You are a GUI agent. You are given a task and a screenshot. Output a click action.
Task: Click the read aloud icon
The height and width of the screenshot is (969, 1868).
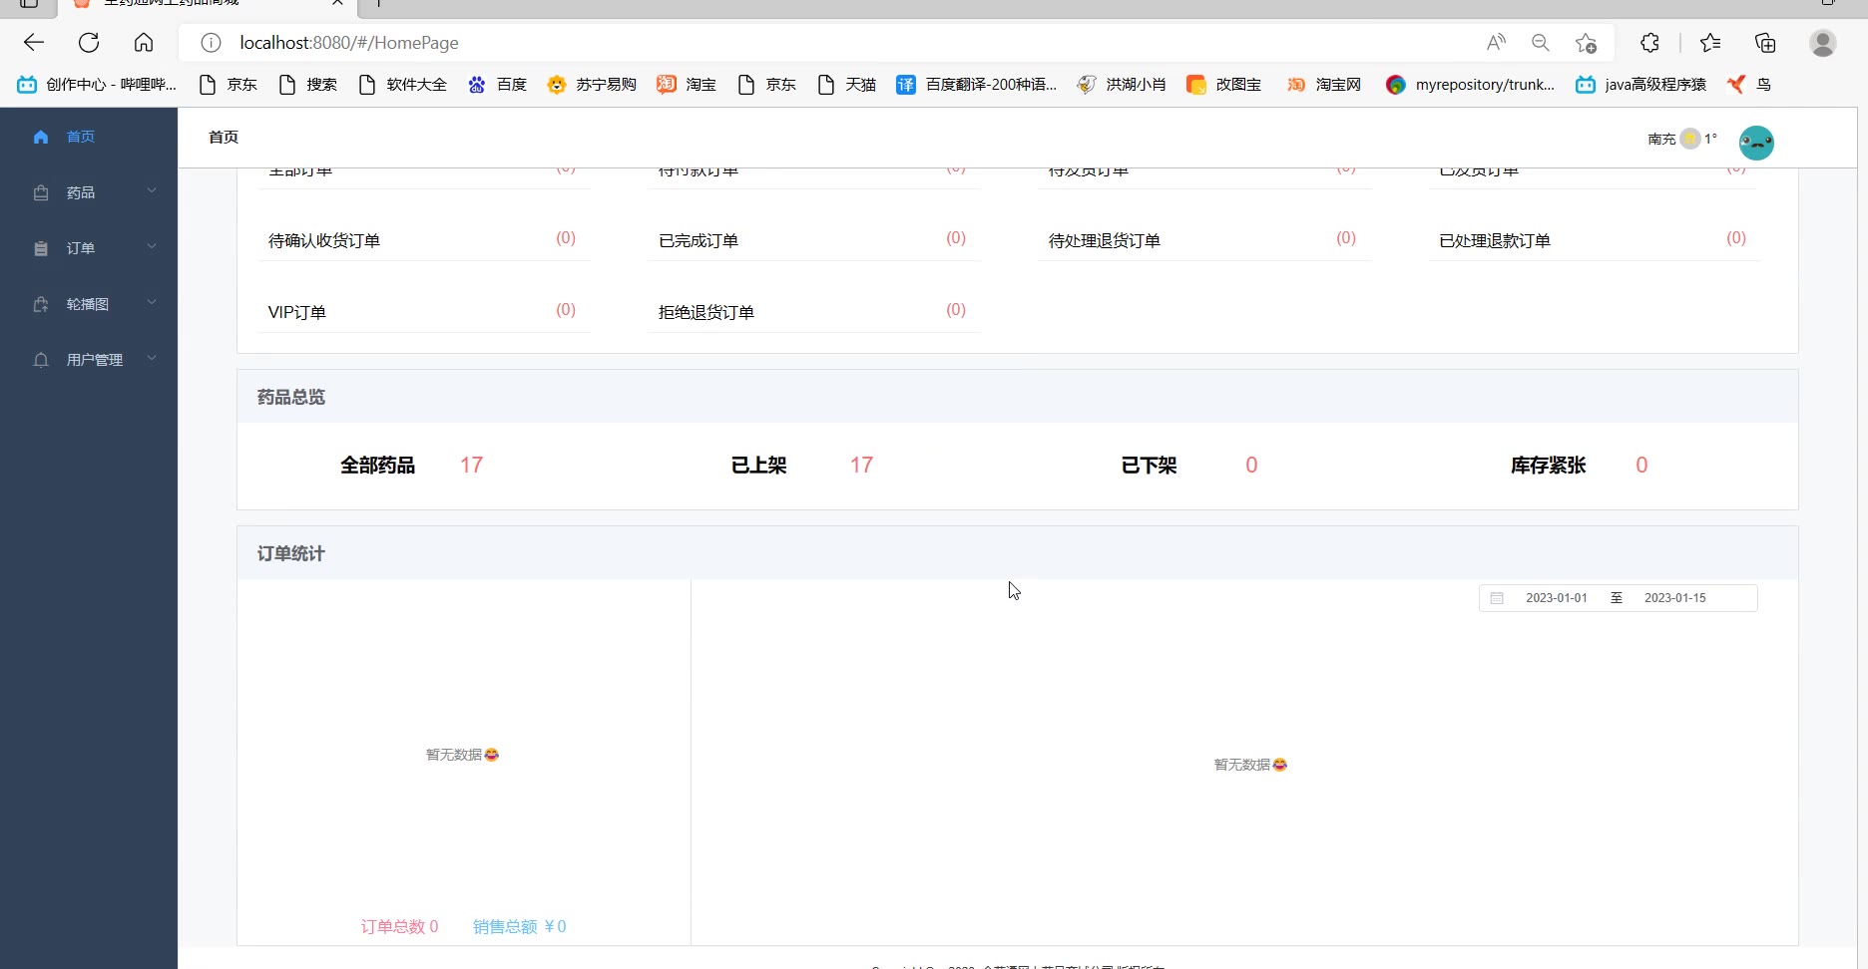[x=1496, y=43]
